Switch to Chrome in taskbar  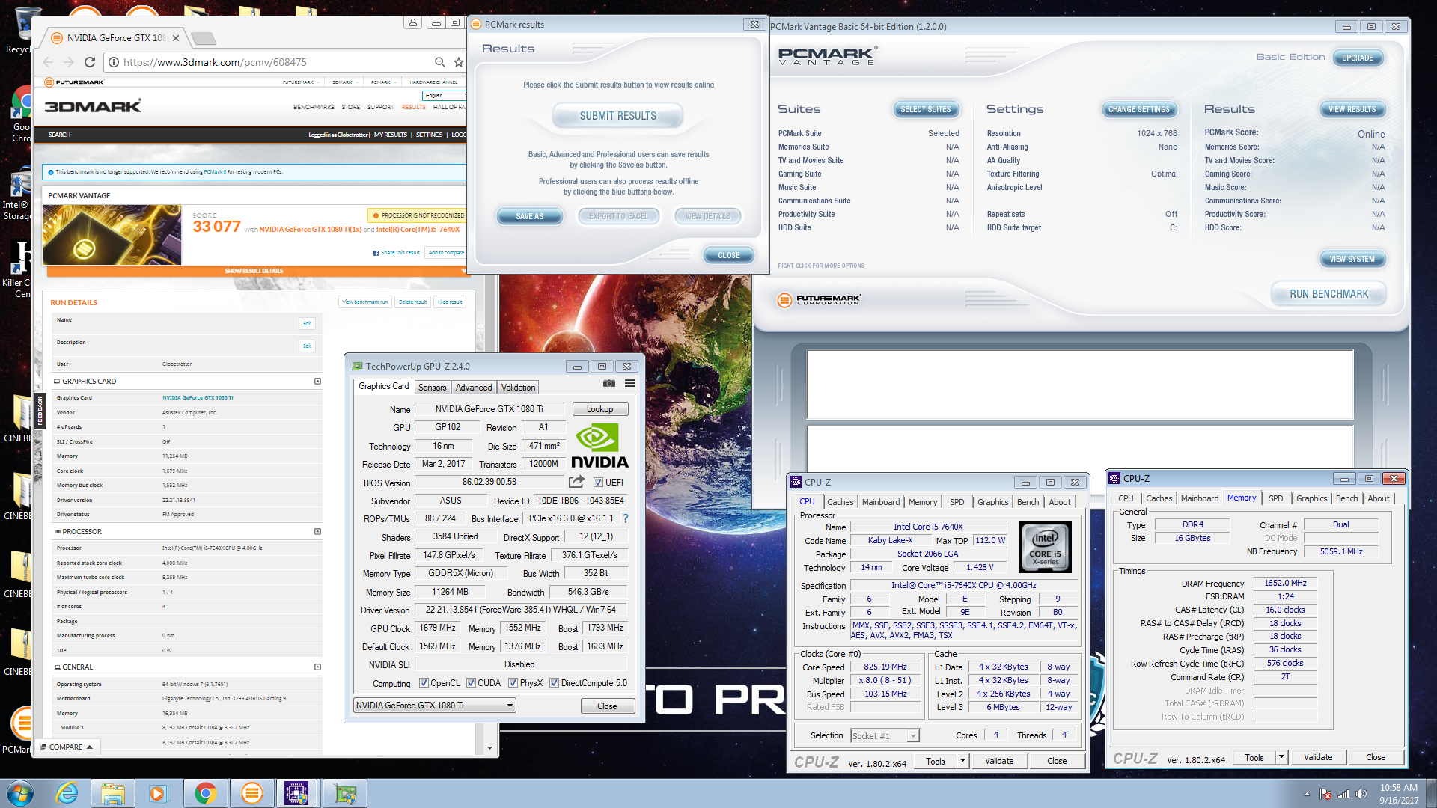point(205,793)
